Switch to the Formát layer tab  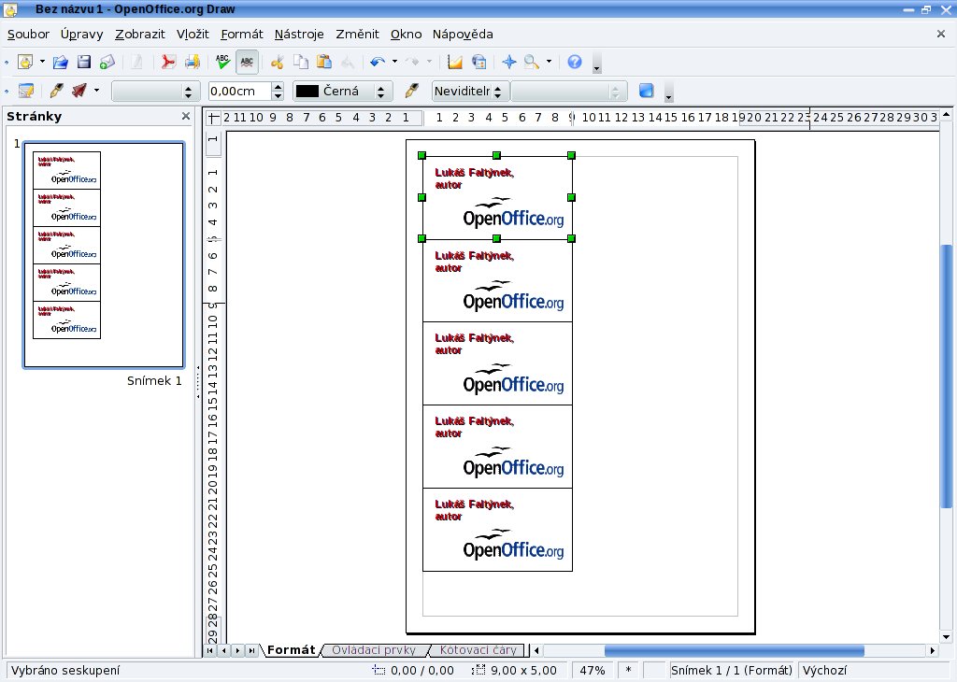click(292, 650)
